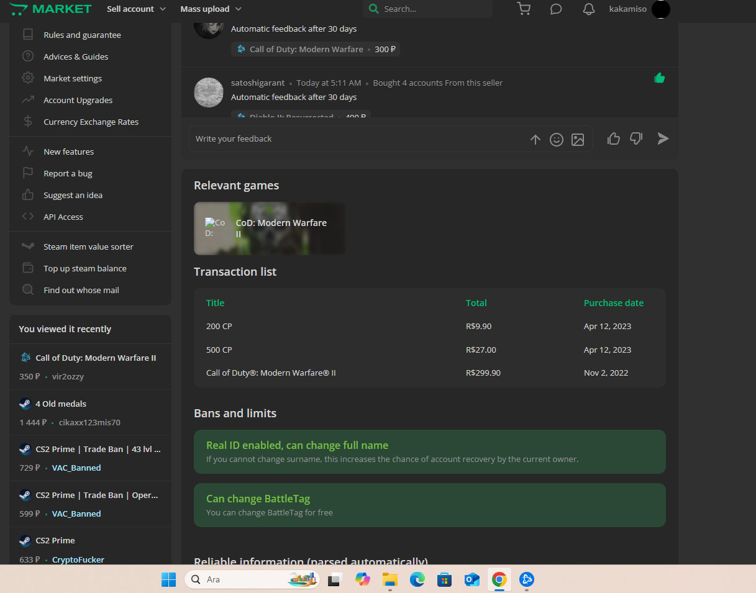Image resolution: width=756 pixels, height=593 pixels.
Task: Expand the Sell account dropdown
Action: pos(136,9)
